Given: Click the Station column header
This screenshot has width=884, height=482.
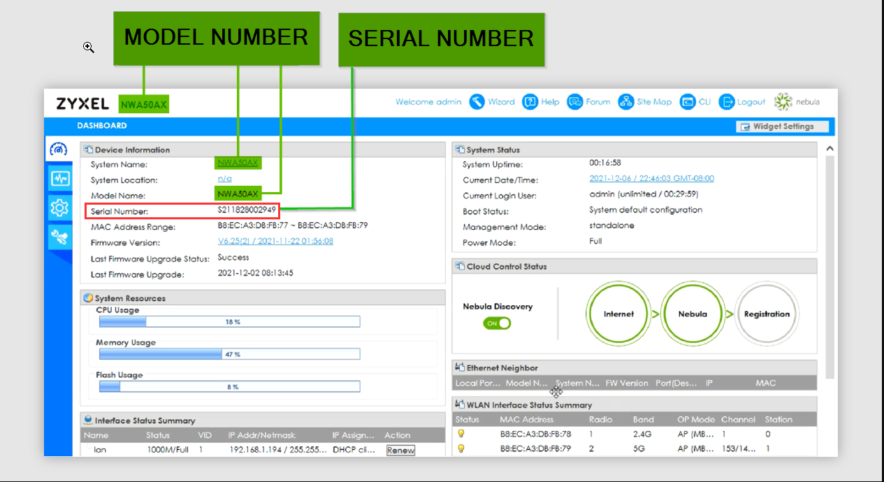Looking at the screenshot, I should click(x=778, y=419).
